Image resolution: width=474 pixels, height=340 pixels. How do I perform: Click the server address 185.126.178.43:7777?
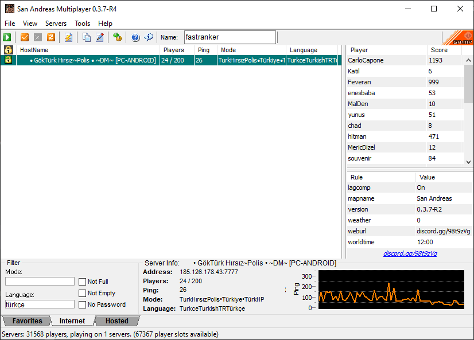(x=208, y=272)
